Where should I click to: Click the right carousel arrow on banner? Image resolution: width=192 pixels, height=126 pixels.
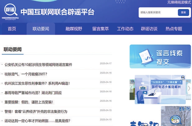click(x=189, y=88)
